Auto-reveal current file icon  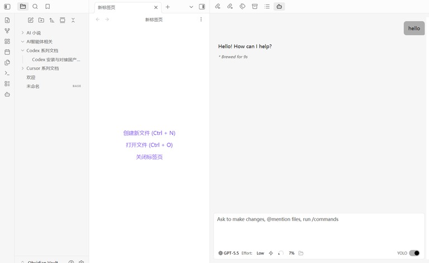(63, 20)
